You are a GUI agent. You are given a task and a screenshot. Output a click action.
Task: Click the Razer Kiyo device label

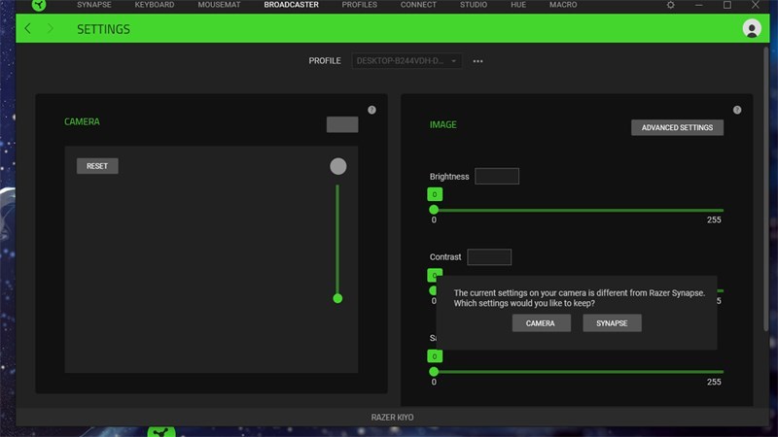pos(392,418)
